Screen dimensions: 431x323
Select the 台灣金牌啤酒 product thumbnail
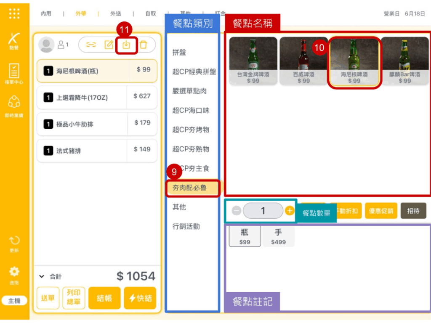pyautogui.click(x=253, y=61)
